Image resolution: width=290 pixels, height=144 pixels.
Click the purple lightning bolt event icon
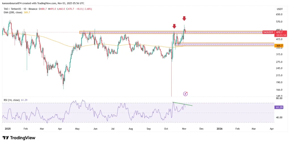(185, 94)
